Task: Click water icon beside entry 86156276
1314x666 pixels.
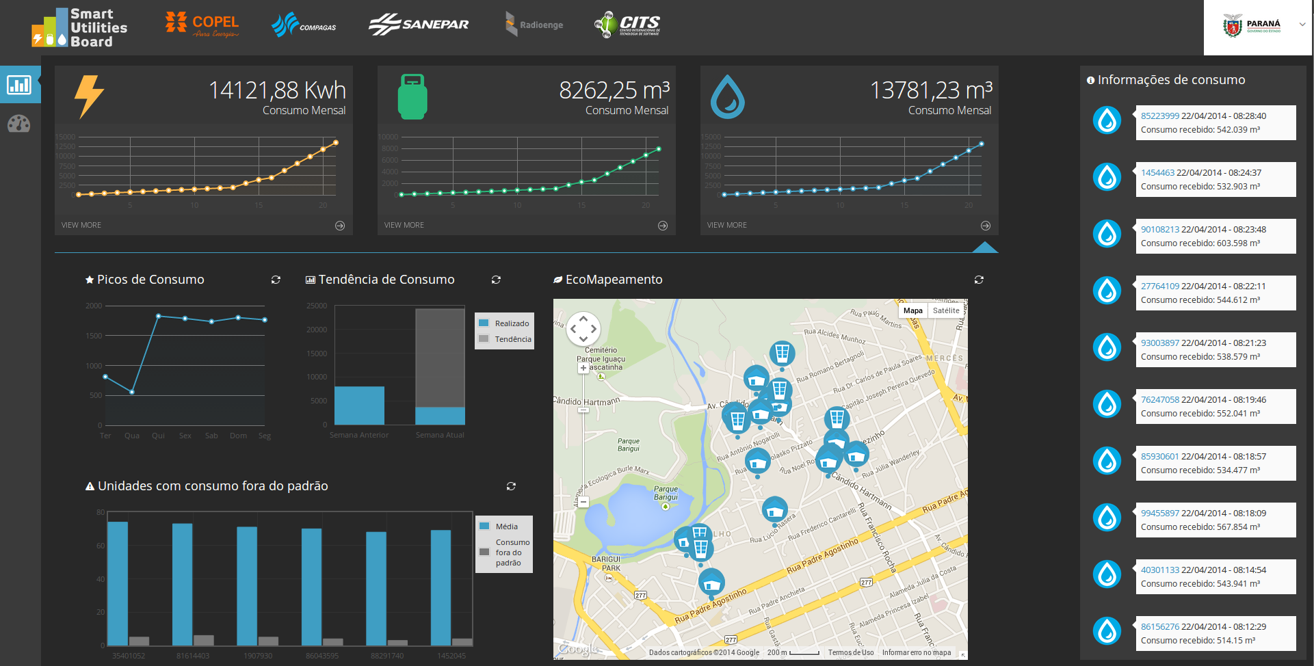Action: (x=1107, y=631)
